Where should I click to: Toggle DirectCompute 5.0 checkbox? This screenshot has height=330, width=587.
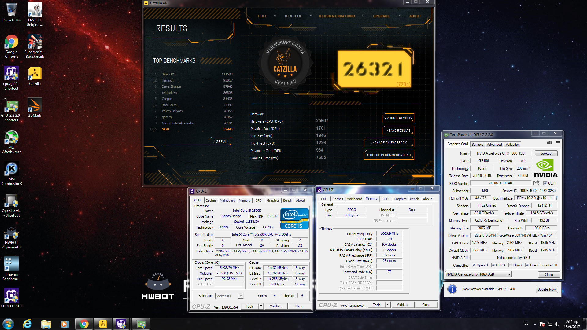[527, 265]
